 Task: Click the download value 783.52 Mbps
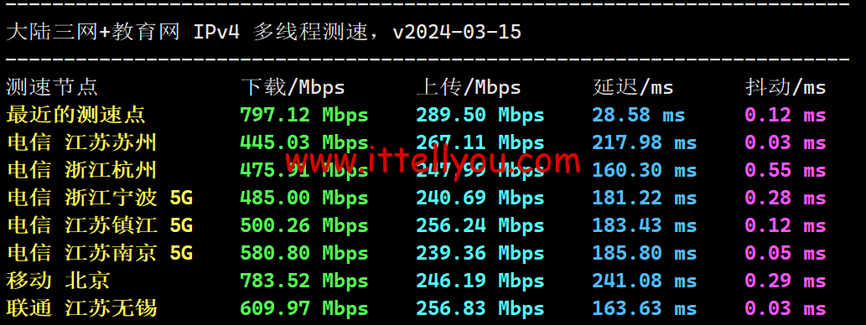coord(304,281)
